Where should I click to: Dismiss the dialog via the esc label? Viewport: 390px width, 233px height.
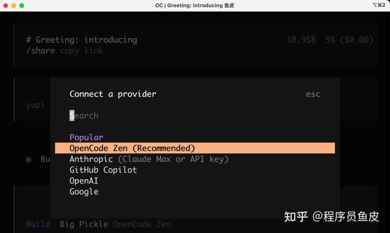(313, 94)
